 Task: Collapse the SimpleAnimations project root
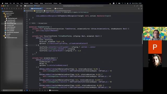2,11
